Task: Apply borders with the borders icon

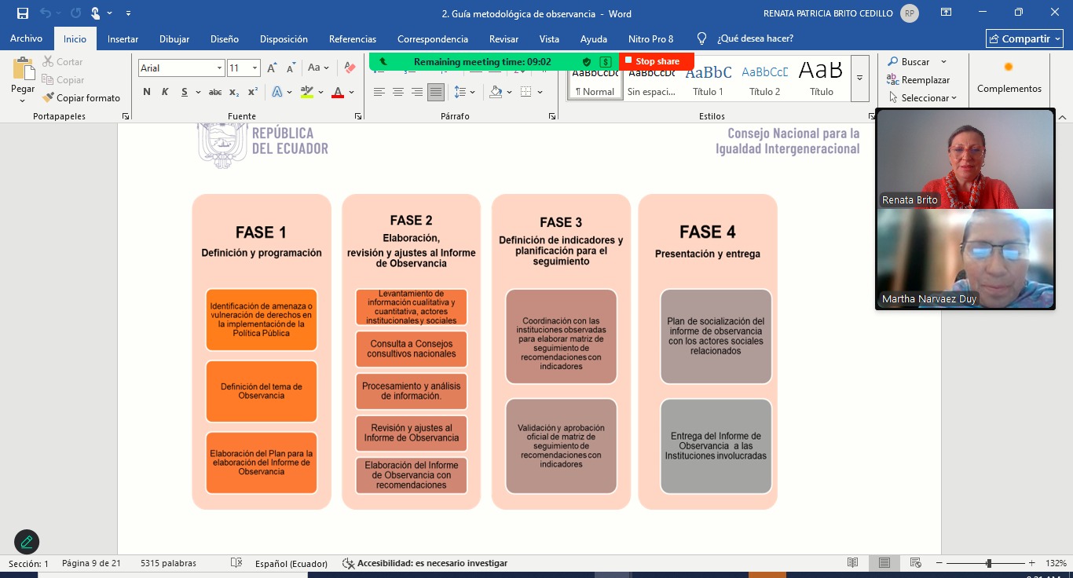Action: click(526, 92)
